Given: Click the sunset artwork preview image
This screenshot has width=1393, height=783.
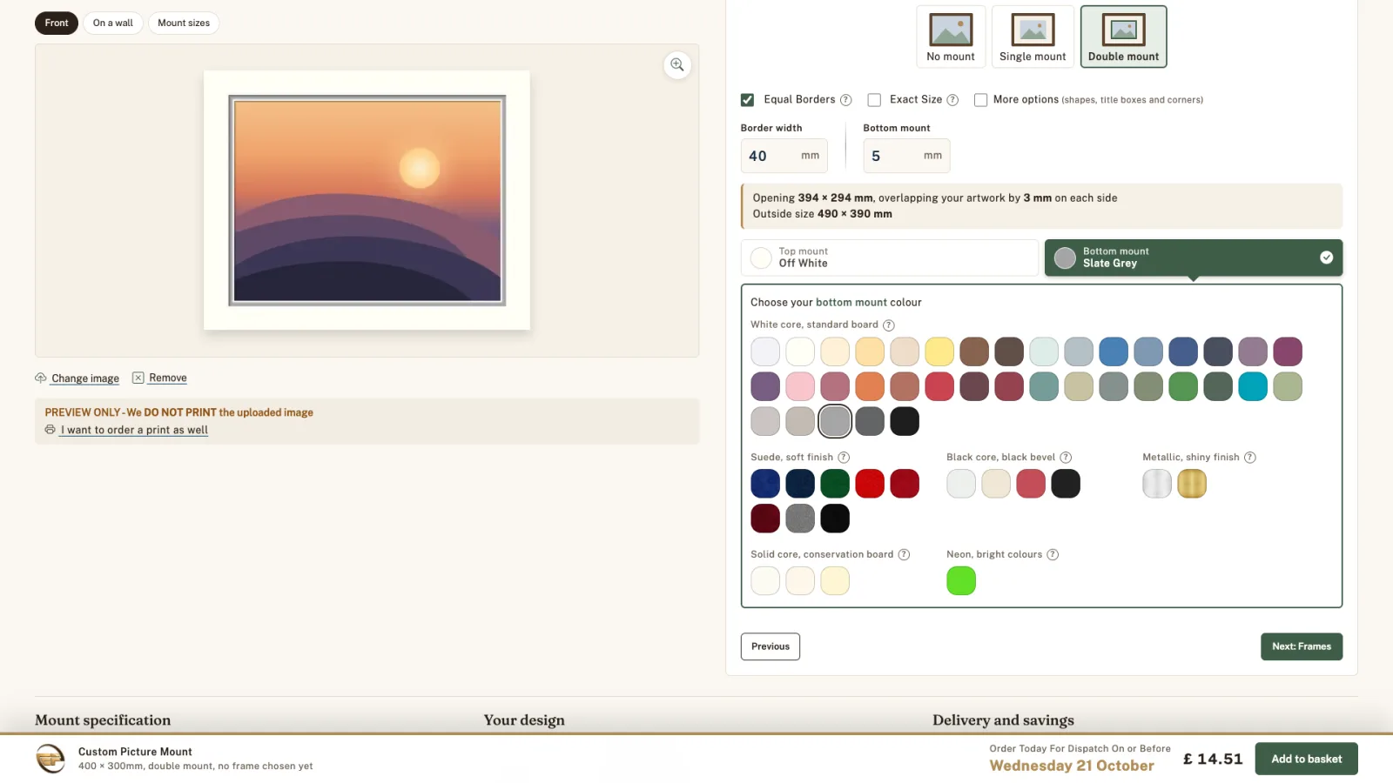Looking at the screenshot, I should point(367,201).
